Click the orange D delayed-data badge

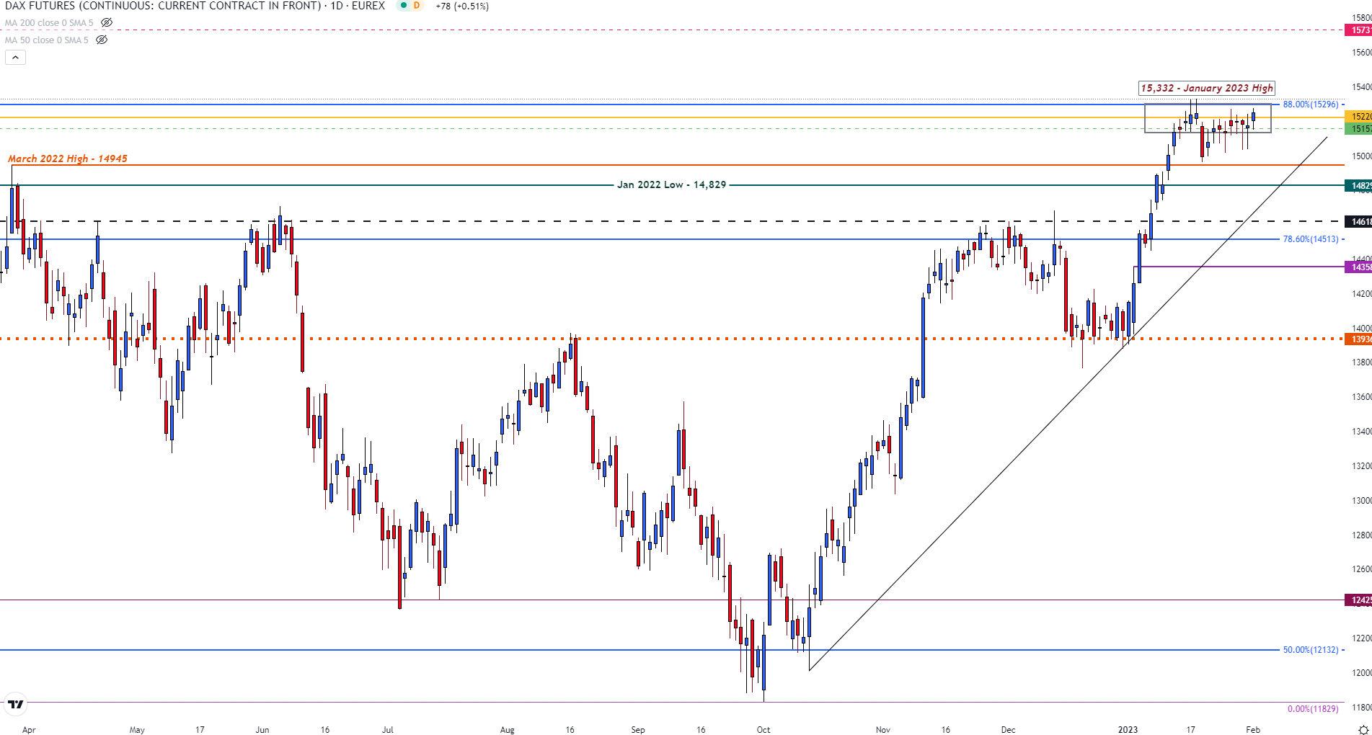[x=417, y=6]
